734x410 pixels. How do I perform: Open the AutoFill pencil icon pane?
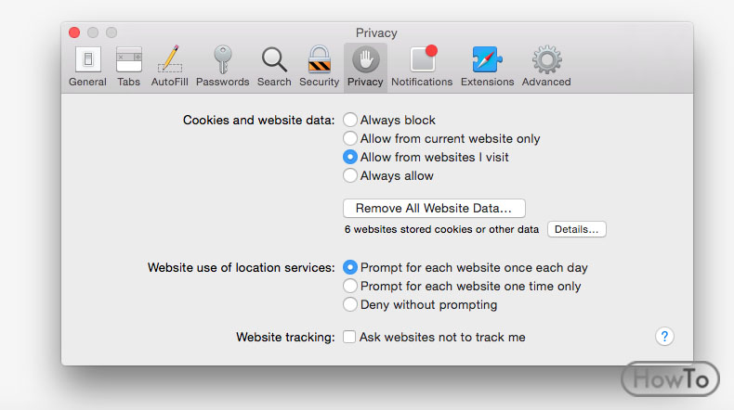169,67
